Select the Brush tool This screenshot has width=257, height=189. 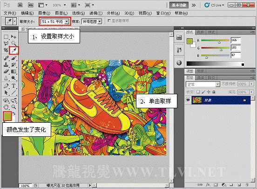(14, 58)
